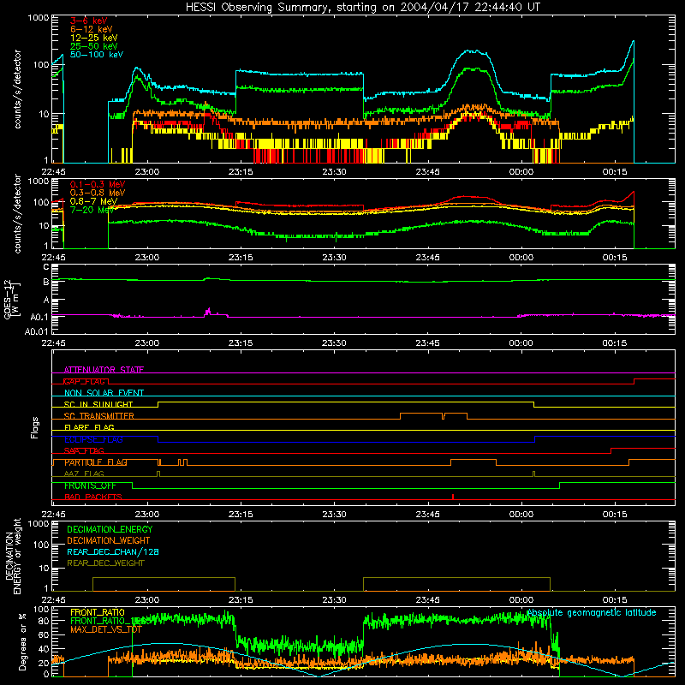The height and width of the screenshot is (685, 685).
Task: Click the SAA_FLAG label
Action: 84,450
